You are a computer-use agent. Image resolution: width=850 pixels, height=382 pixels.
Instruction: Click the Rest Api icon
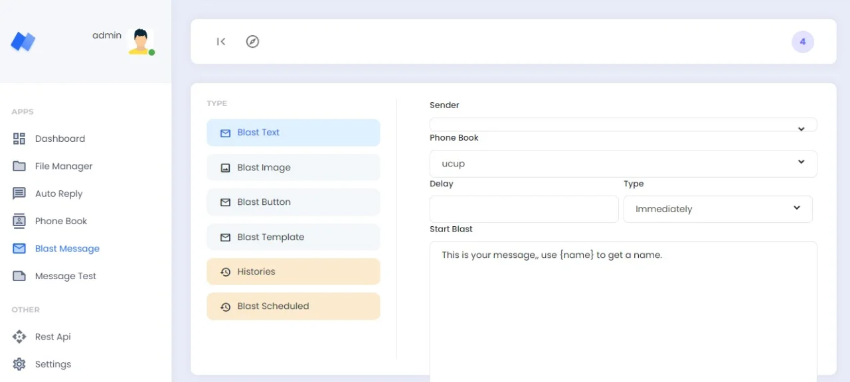tap(19, 337)
